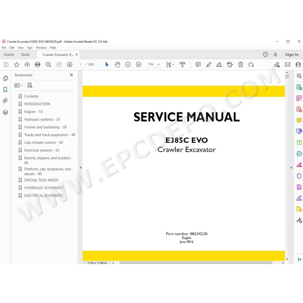Open the Help menu
The image size is (303, 303).
pyautogui.click(x=53, y=48)
